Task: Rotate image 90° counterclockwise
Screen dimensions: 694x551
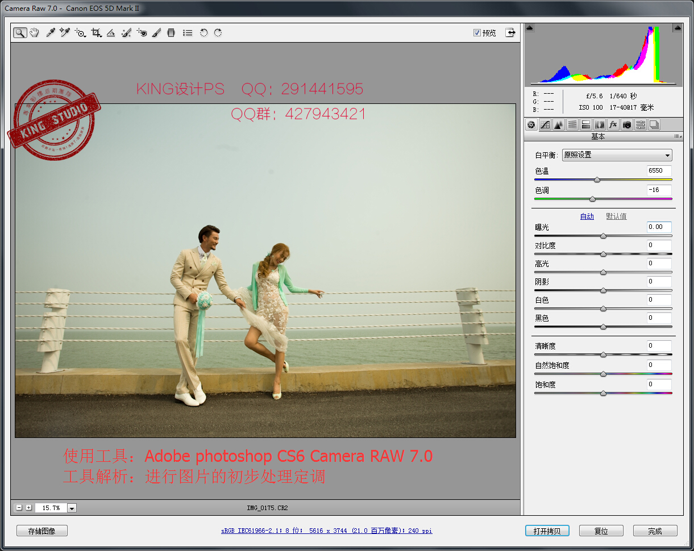Action: (203, 33)
